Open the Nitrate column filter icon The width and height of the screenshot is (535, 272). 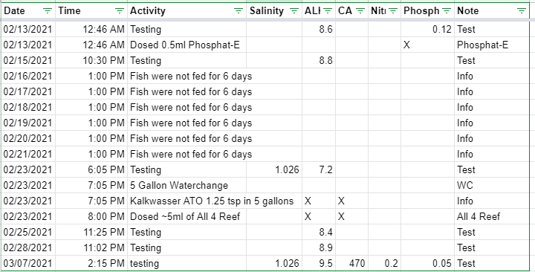click(x=393, y=11)
